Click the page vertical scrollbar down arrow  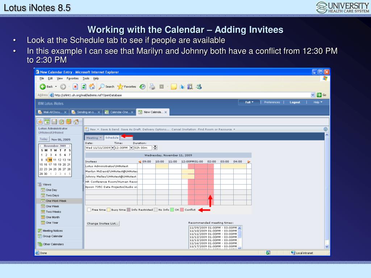[327, 247]
